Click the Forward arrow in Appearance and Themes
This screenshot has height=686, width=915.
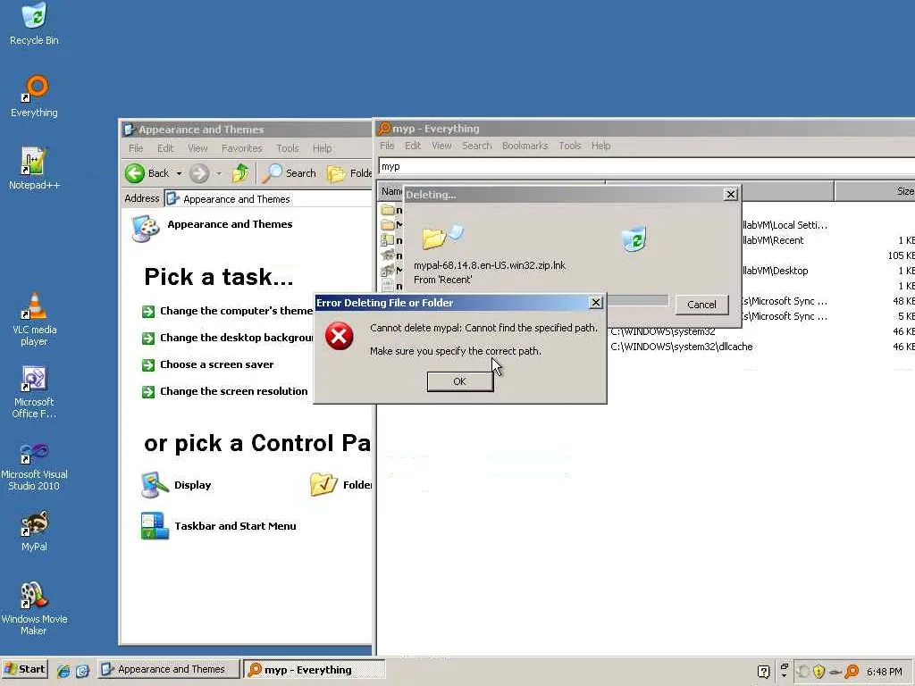199,173
